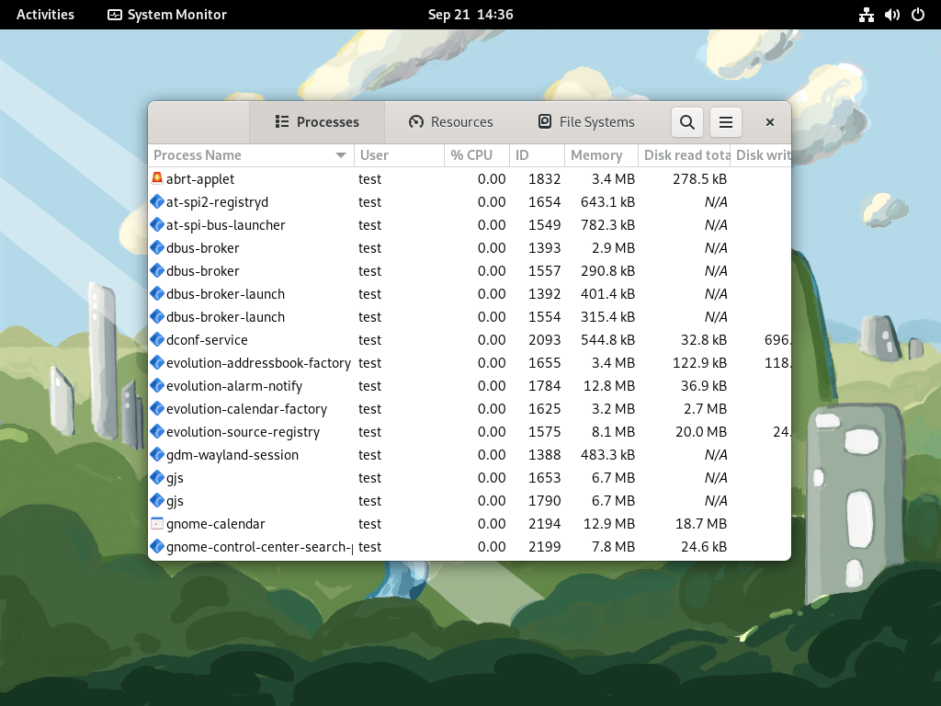Click icon of dbus-broker-launch with ID 1554
The height and width of the screenshot is (706, 941).
pyautogui.click(x=157, y=316)
